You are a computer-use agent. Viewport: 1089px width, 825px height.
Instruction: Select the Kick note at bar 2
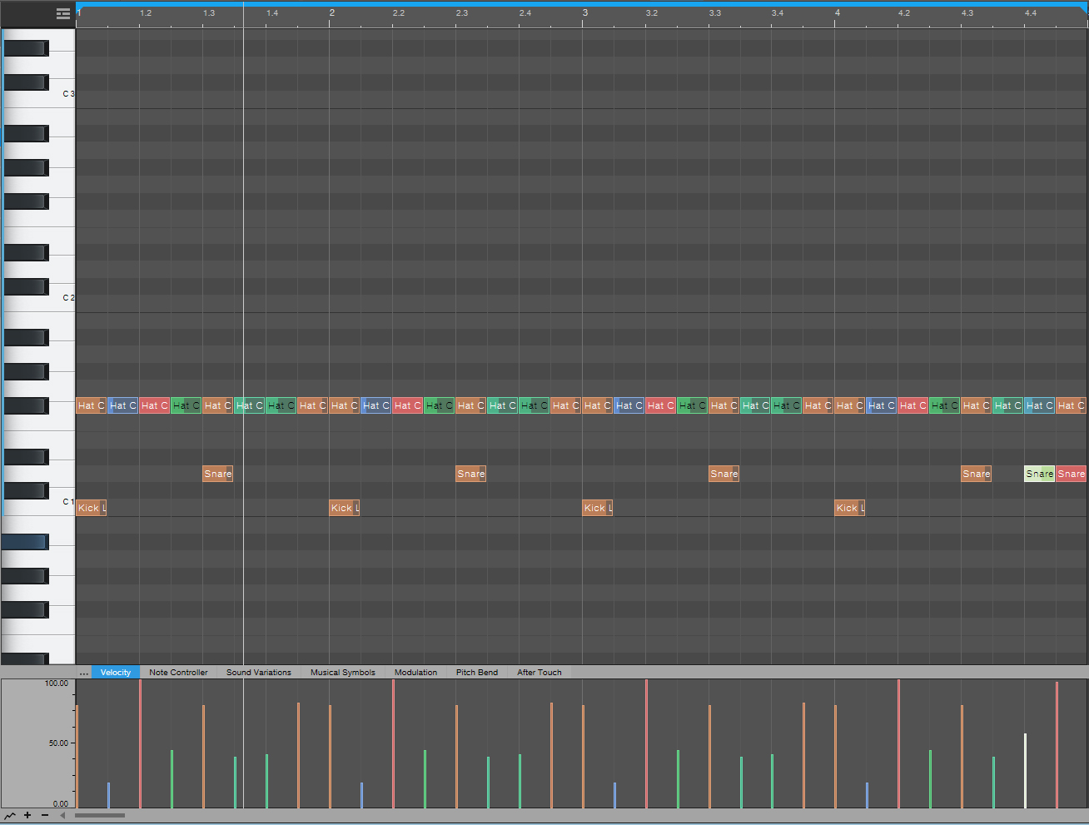point(345,508)
